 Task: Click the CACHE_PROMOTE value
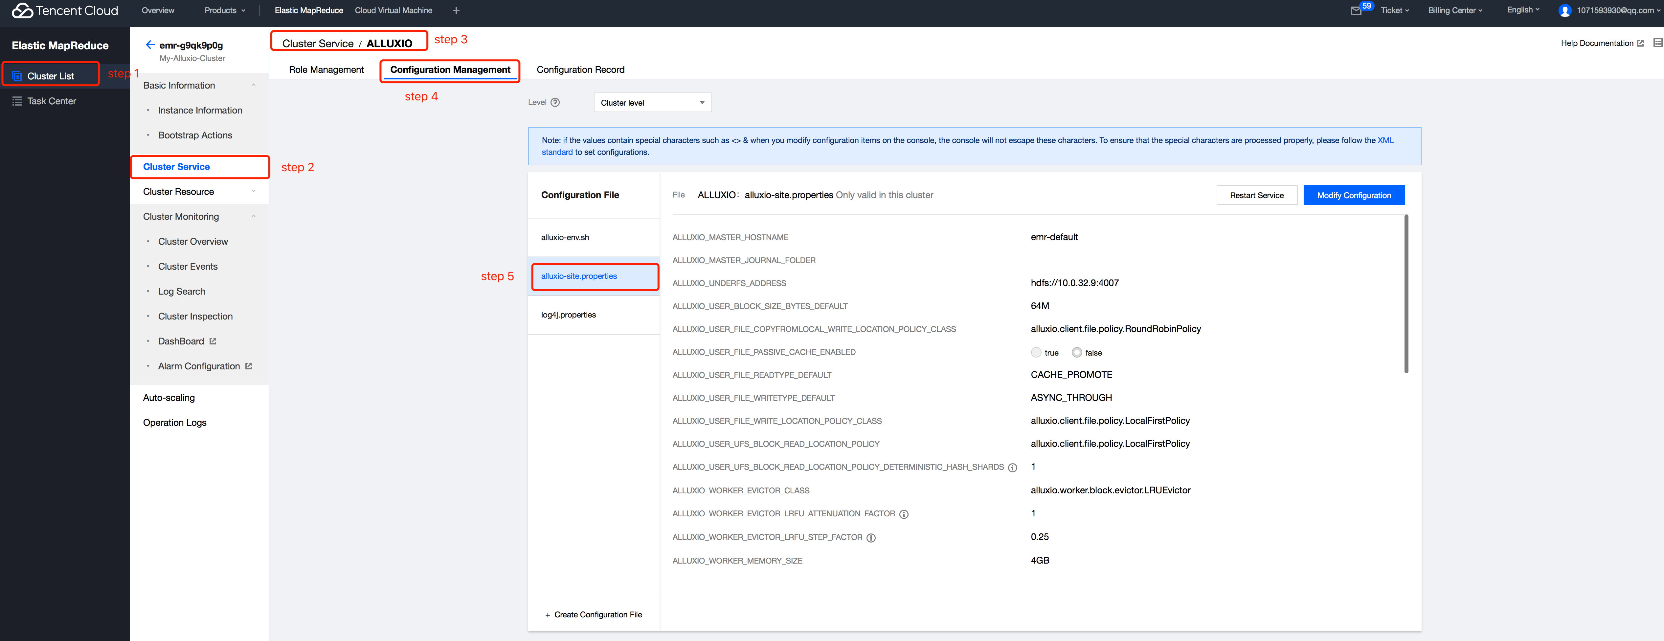point(1072,375)
